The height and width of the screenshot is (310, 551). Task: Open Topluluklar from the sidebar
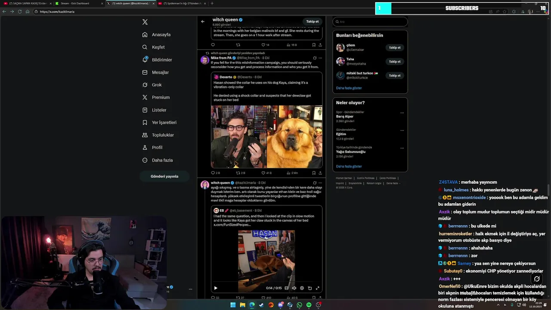pos(158,135)
